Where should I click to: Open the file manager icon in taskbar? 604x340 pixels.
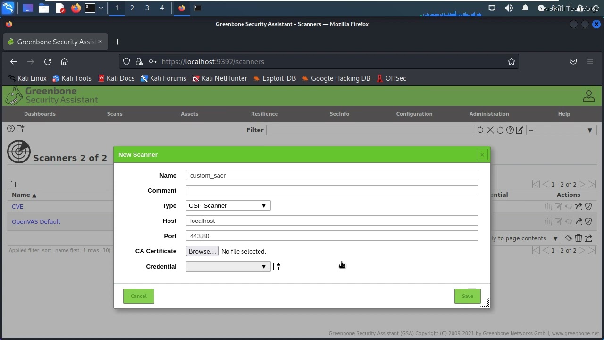tap(44, 8)
